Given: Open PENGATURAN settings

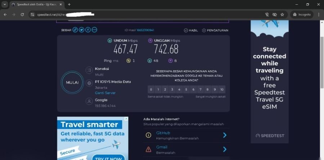Looking at the screenshot, I should click(x=215, y=30).
